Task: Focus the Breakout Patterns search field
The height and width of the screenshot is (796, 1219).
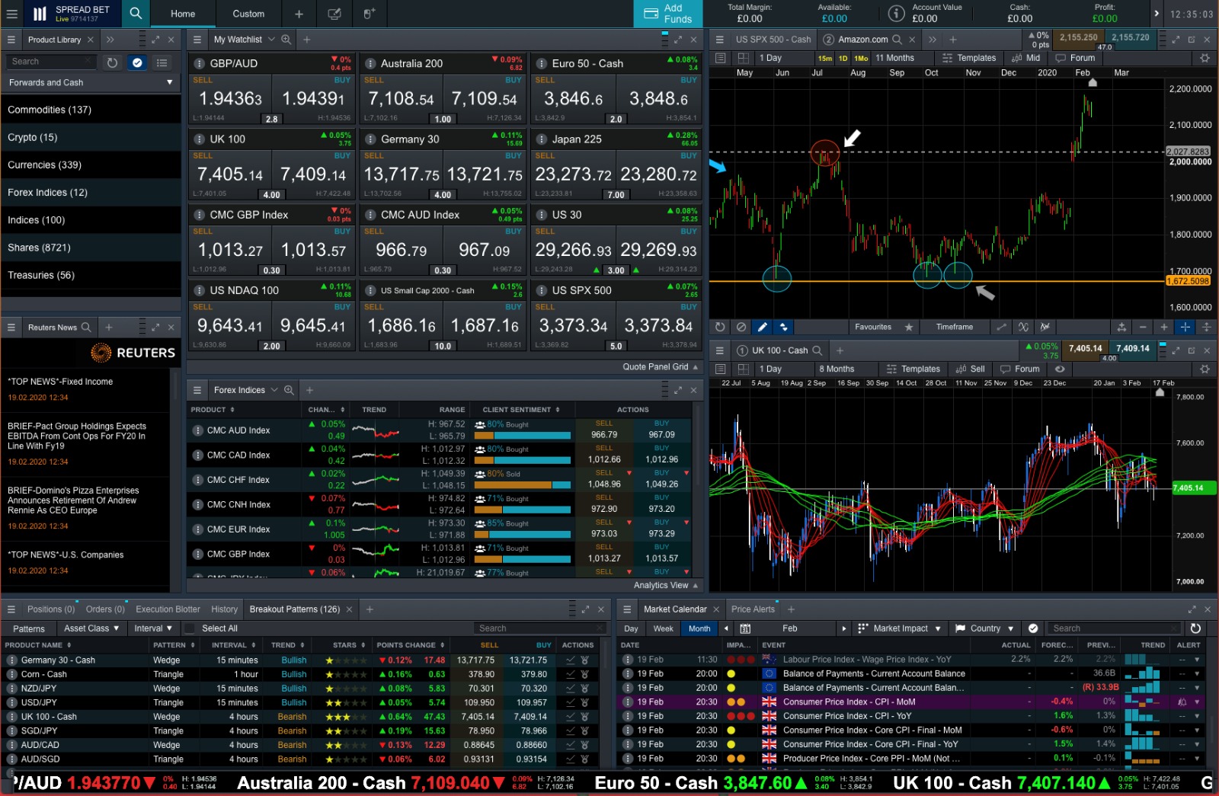Action: click(x=539, y=628)
